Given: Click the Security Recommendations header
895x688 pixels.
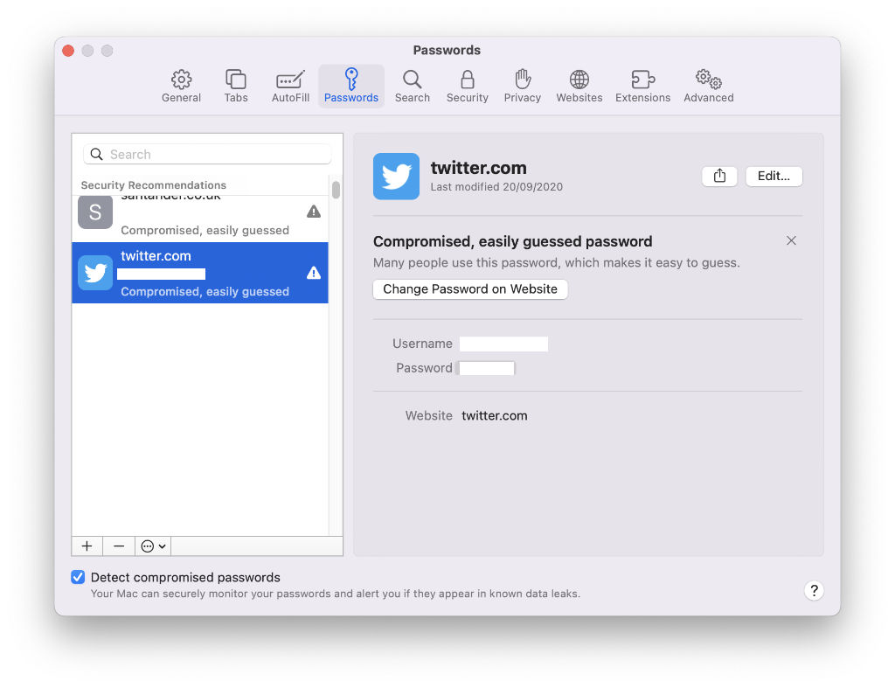Looking at the screenshot, I should pos(154,185).
